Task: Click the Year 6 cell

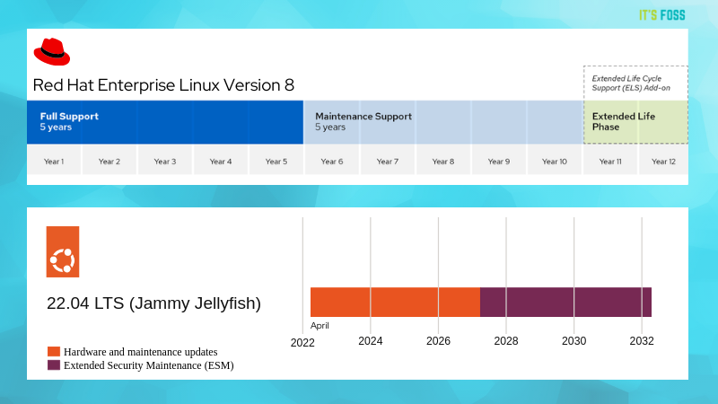Action: click(332, 160)
